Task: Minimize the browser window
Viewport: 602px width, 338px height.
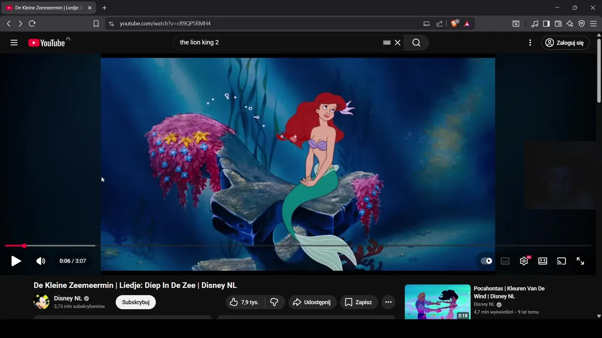Action: 557,8
